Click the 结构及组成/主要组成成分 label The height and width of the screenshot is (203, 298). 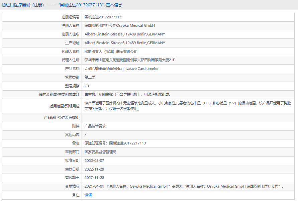pyautogui.click(x=59, y=94)
